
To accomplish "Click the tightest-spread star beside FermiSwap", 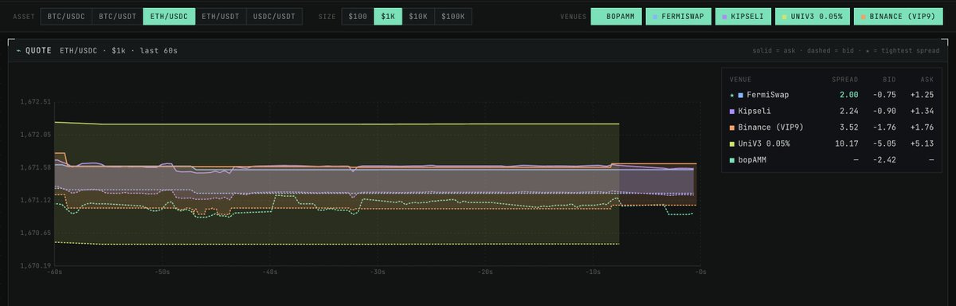I will tap(731, 95).
